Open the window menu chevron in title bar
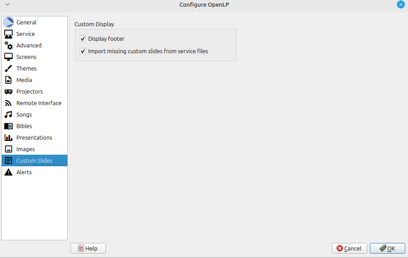The image size is (408, 258). pos(8,4)
